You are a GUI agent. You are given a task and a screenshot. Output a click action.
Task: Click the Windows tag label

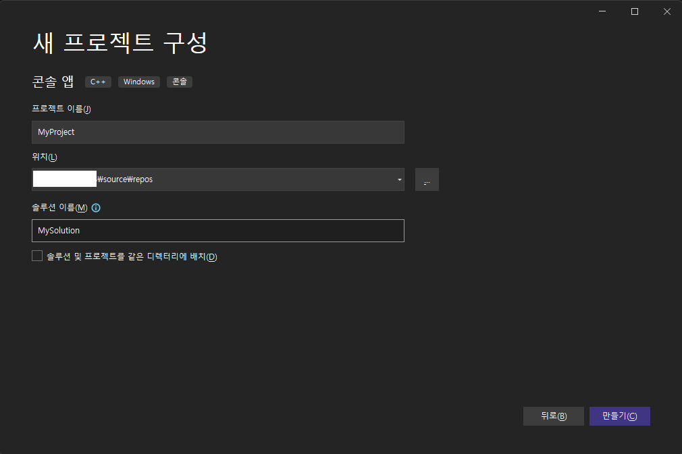138,82
